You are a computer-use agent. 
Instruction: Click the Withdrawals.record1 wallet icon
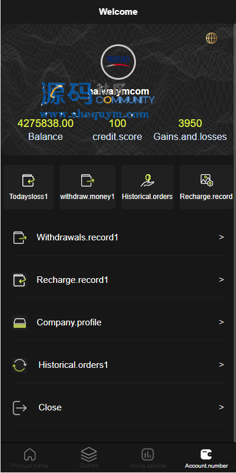[20, 237]
